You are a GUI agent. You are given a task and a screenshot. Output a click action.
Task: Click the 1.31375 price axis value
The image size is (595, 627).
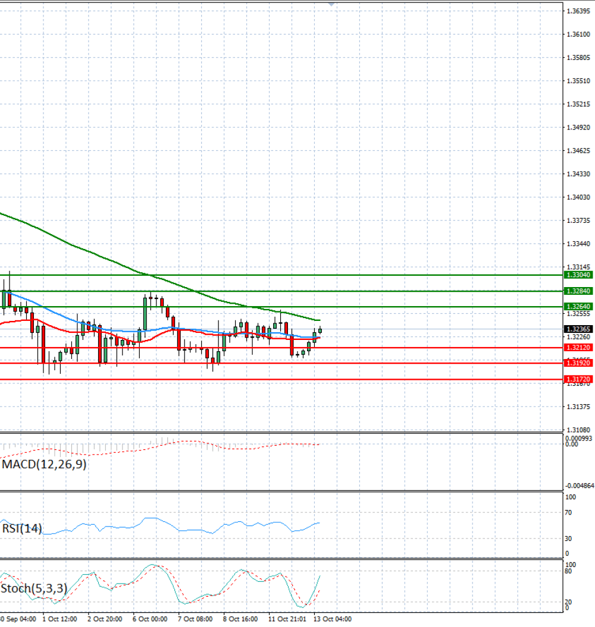[578, 407]
